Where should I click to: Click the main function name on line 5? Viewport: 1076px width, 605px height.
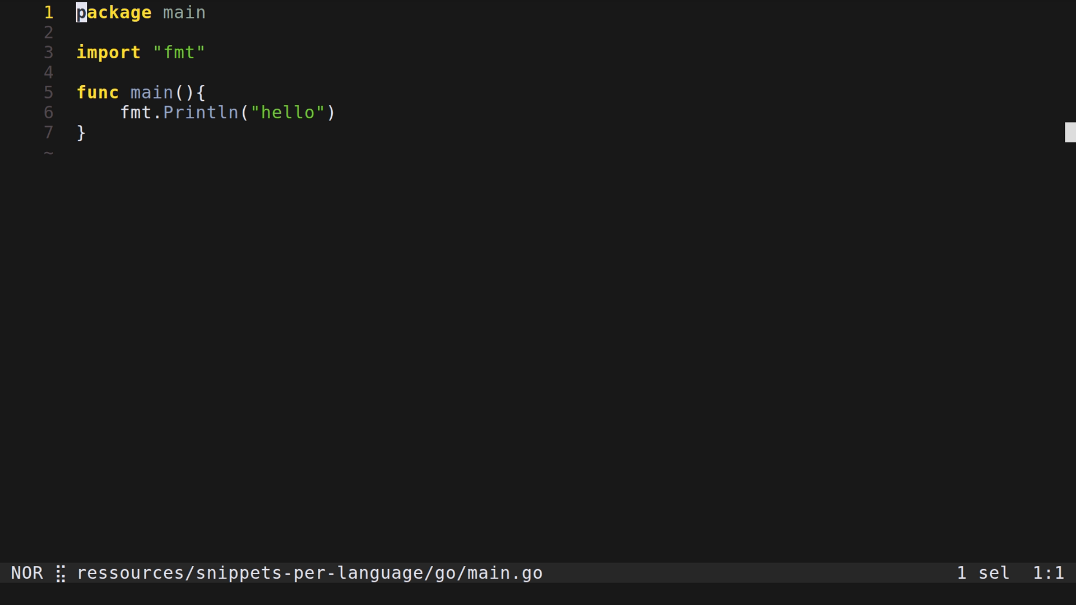tap(151, 92)
